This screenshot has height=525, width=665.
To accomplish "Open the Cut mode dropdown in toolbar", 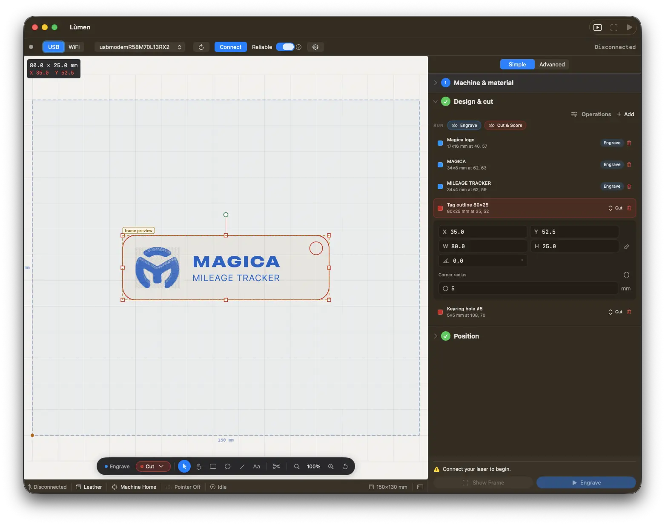I will [153, 466].
